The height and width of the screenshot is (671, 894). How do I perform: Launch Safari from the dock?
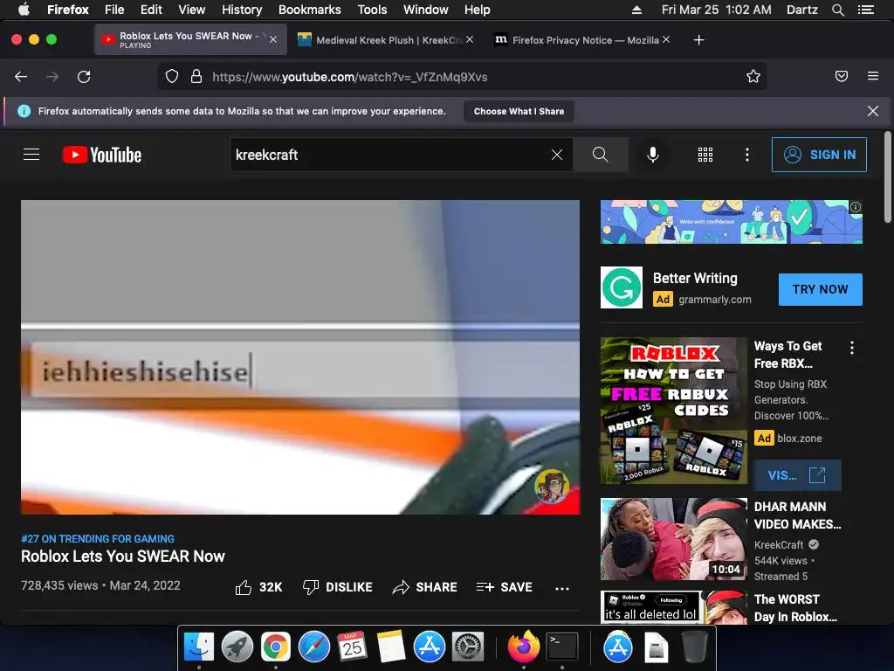(314, 647)
